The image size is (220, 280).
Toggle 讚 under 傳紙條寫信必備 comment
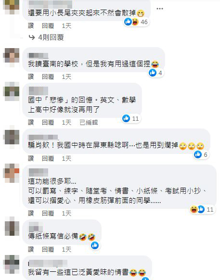pyautogui.click(x=31, y=249)
